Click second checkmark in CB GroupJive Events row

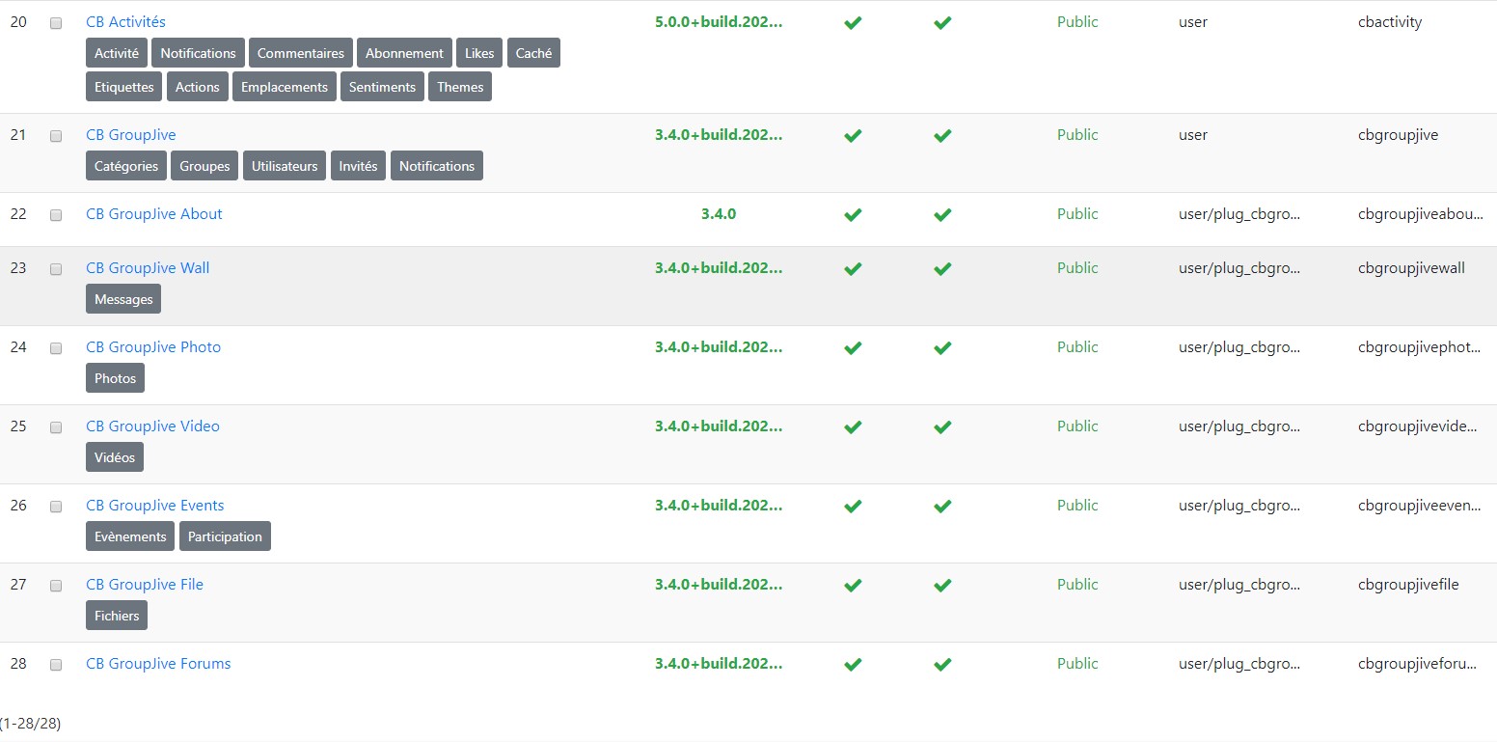tap(942, 506)
